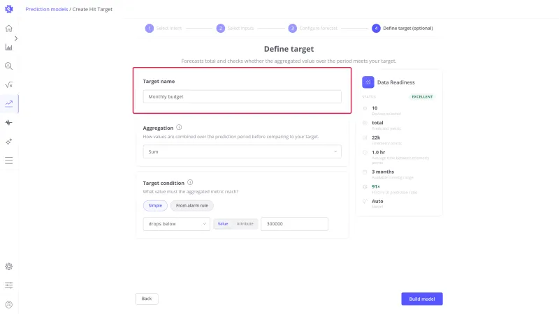Click the total predicted metric value

pos(377,123)
